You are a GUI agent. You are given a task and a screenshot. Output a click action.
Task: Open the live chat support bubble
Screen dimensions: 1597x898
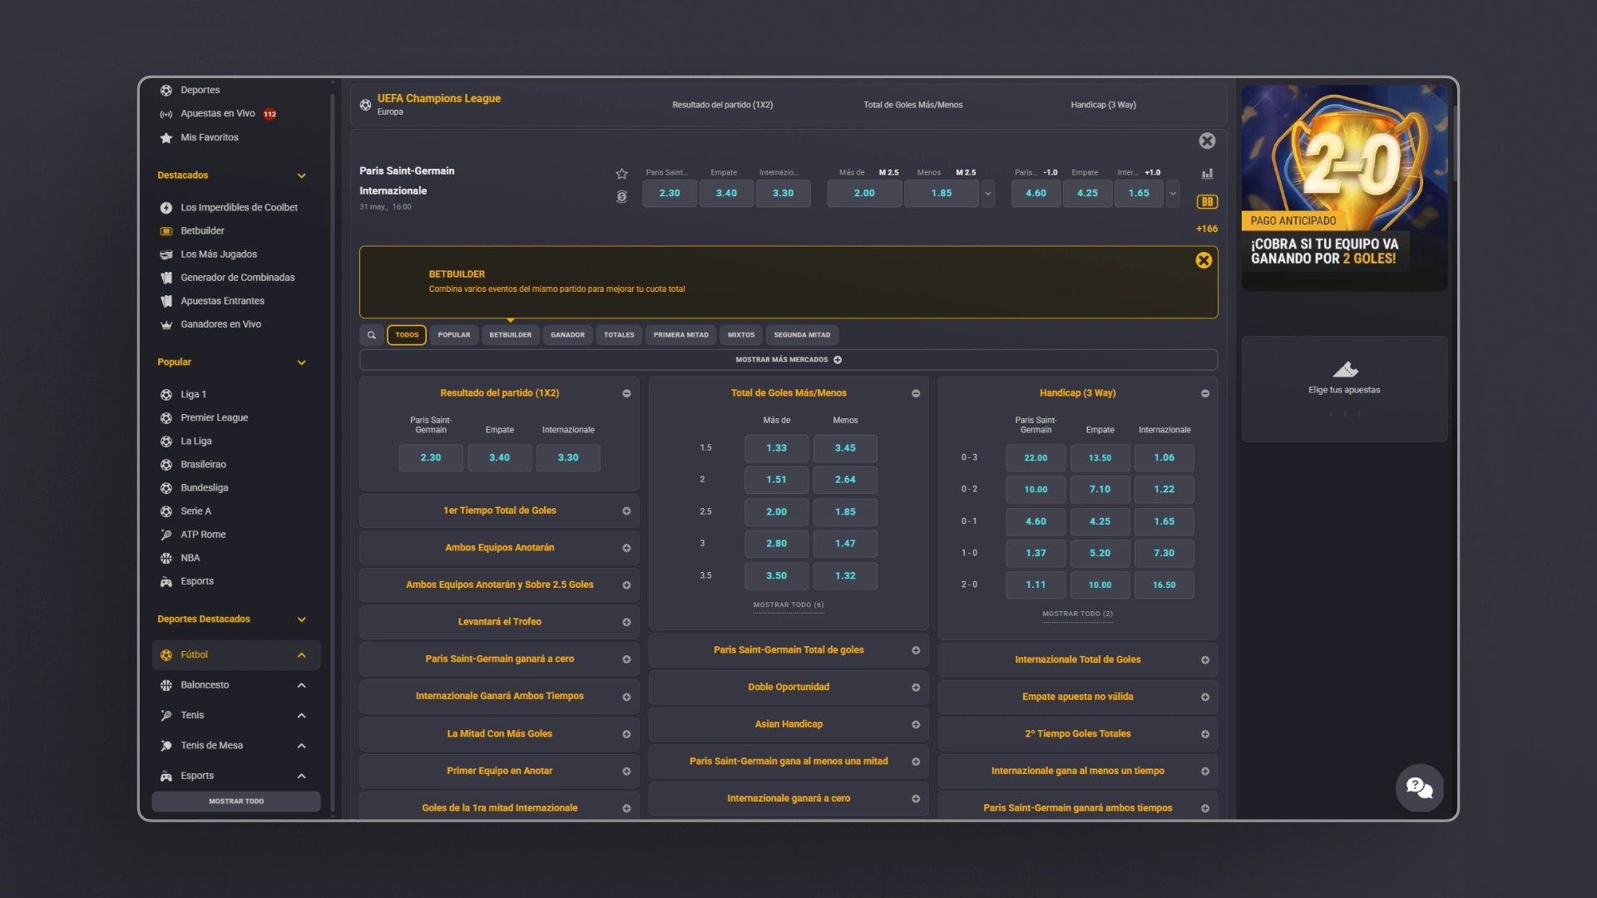click(x=1420, y=787)
